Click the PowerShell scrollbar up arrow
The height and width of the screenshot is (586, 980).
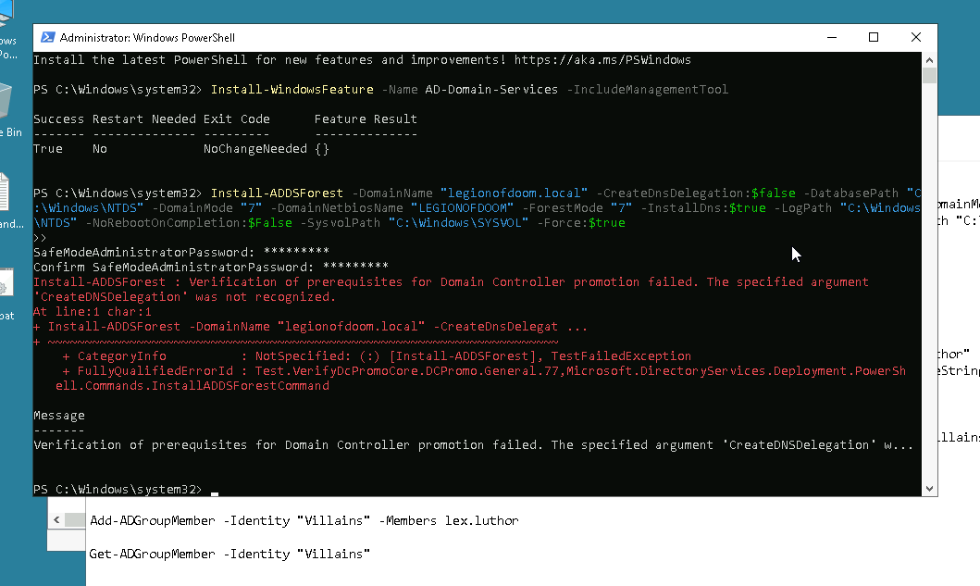click(929, 59)
